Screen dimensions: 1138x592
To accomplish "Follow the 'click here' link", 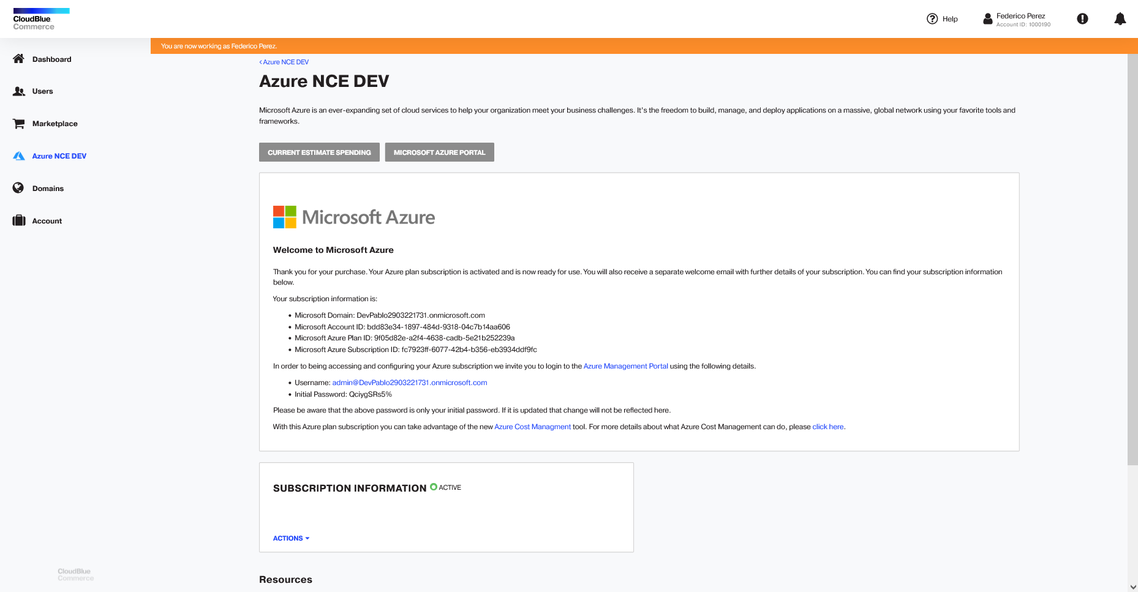I will pos(828,427).
